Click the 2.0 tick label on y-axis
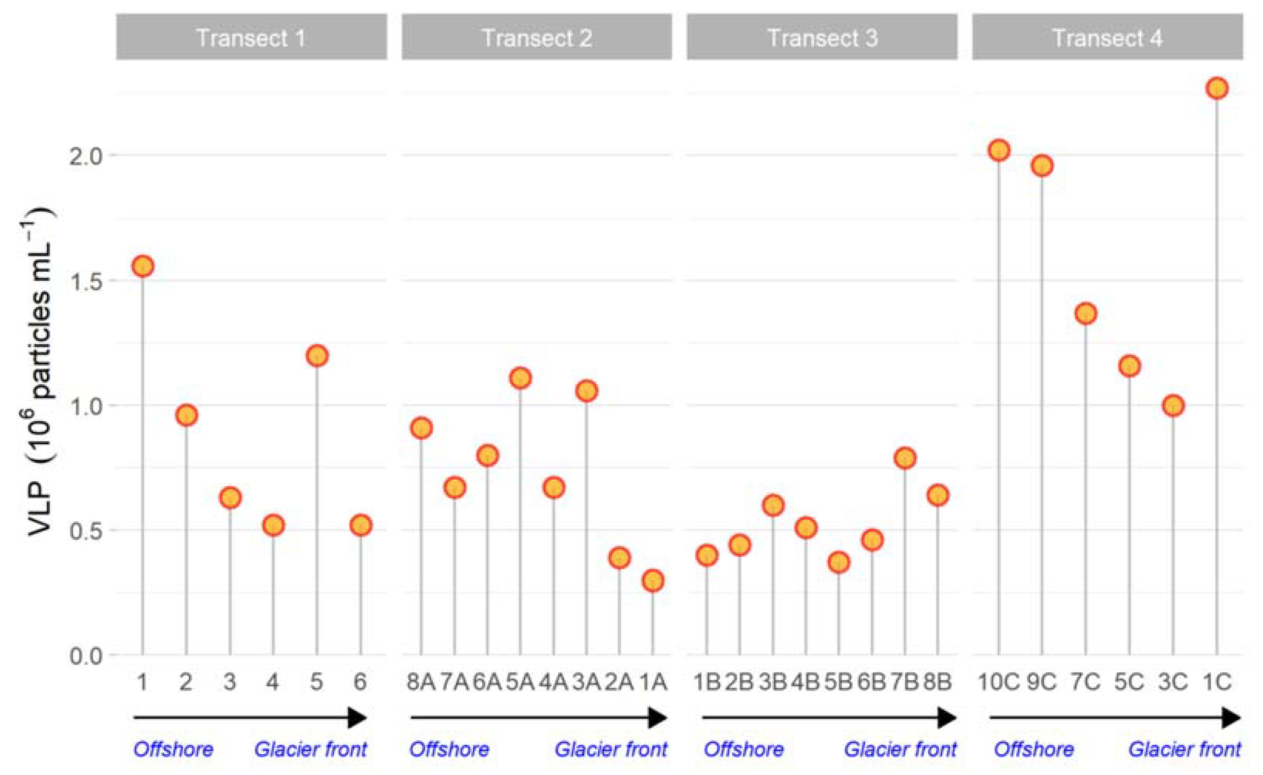Viewport: 1263px width, 775px height. click(86, 155)
